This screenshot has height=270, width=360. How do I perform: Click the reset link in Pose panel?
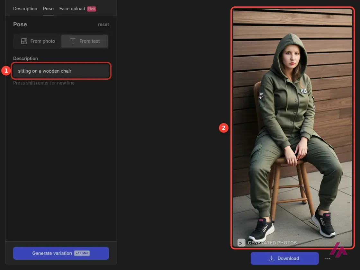point(103,24)
